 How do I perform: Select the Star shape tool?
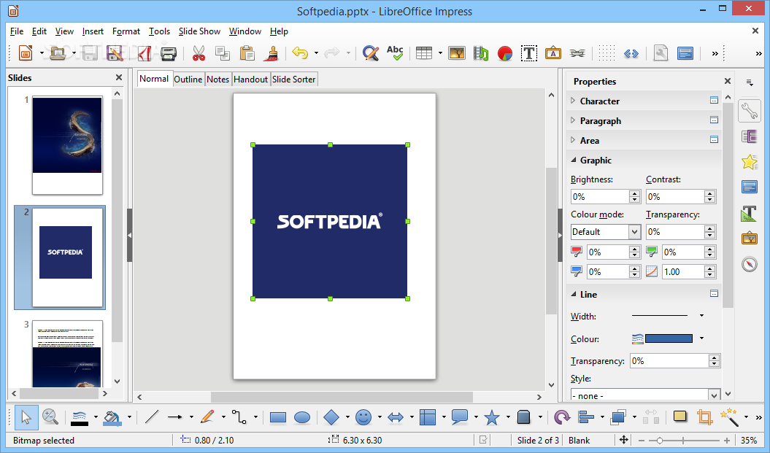(x=492, y=418)
